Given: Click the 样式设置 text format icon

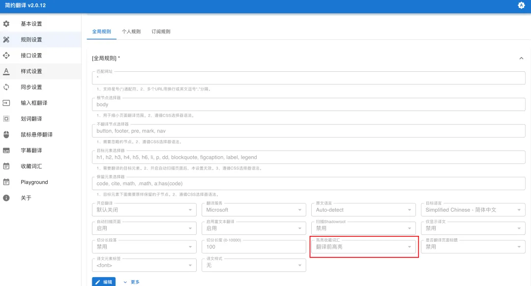Looking at the screenshot, I should click(x=6, y=71).
